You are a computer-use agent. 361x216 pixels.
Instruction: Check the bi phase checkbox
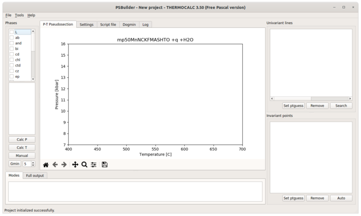12,48
